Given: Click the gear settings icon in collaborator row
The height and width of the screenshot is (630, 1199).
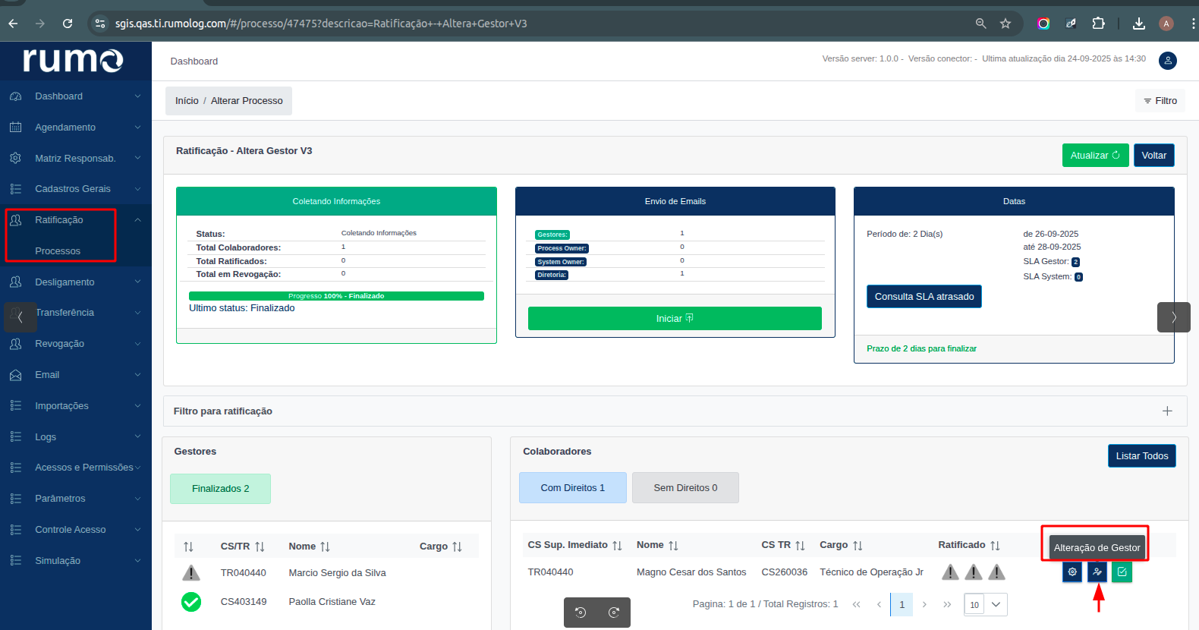Looking at the screenshot, I should tap(1072, 572).
